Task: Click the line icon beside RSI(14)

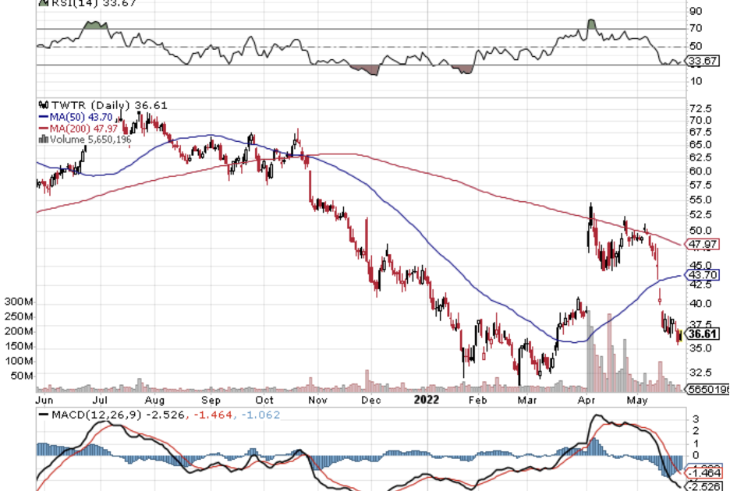Action: click(42, 2)
